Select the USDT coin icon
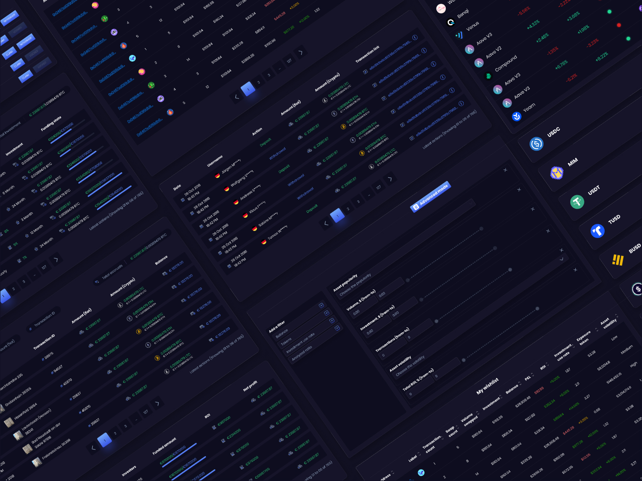The width and height of the screenshot is (642, 481). [577, 202]
